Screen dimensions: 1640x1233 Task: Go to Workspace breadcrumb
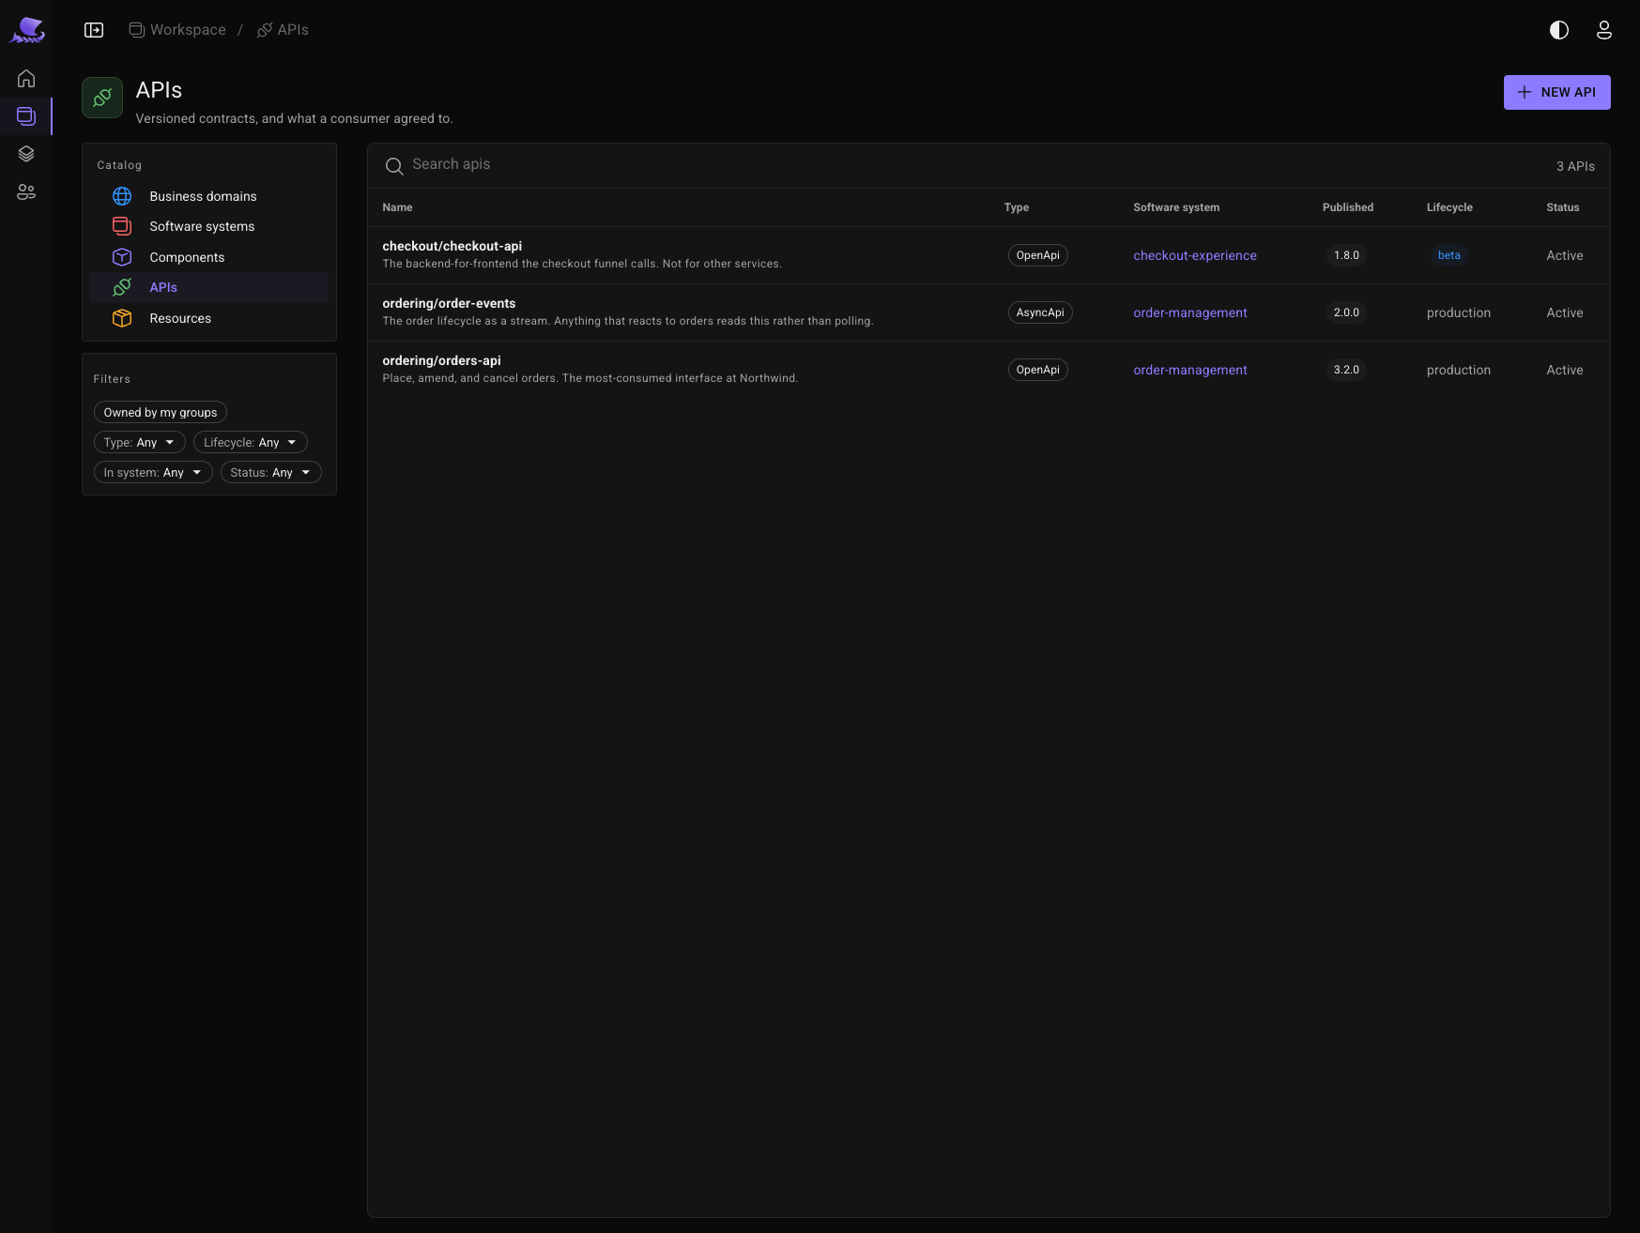(x=177, y=30)
